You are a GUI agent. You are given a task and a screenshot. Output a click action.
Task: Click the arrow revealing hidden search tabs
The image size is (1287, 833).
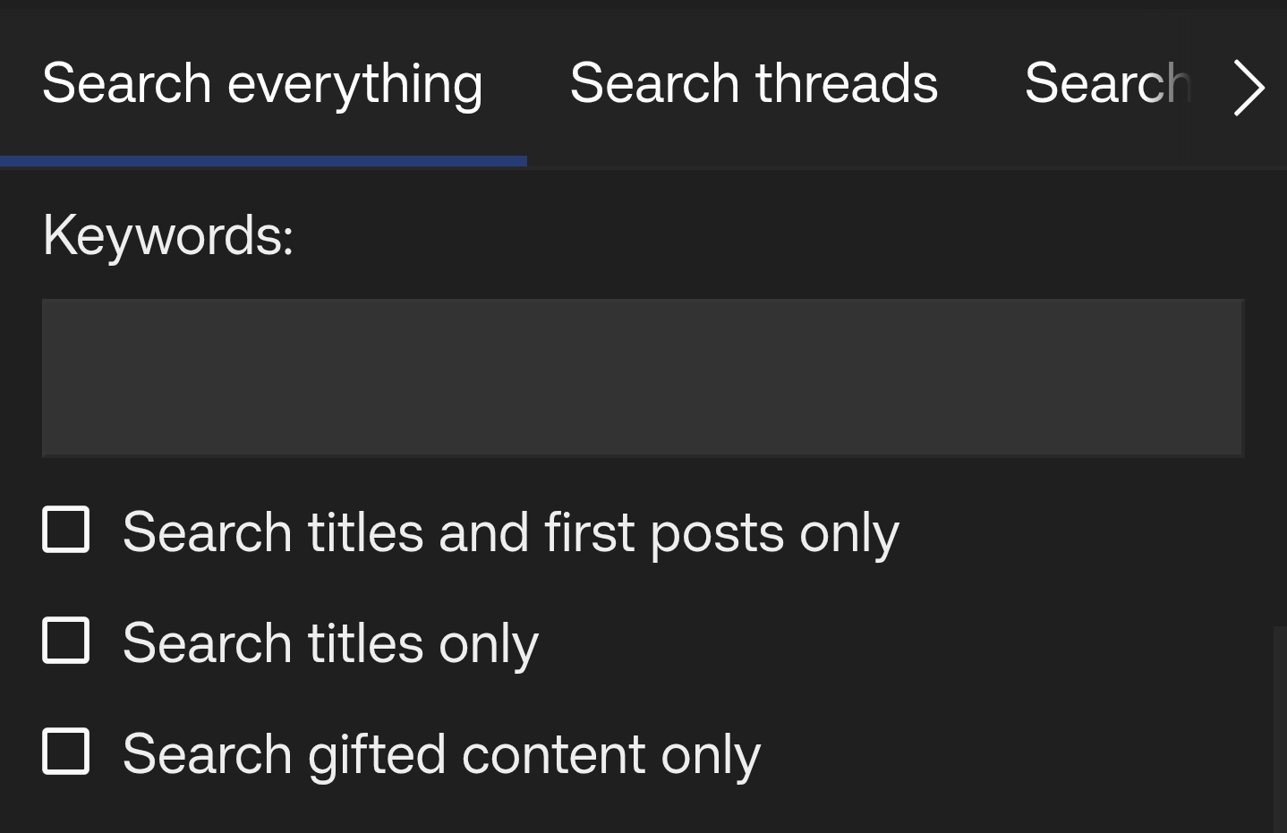[1249, 87]
